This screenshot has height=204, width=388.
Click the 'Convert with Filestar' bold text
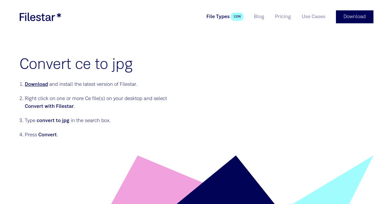49,106
